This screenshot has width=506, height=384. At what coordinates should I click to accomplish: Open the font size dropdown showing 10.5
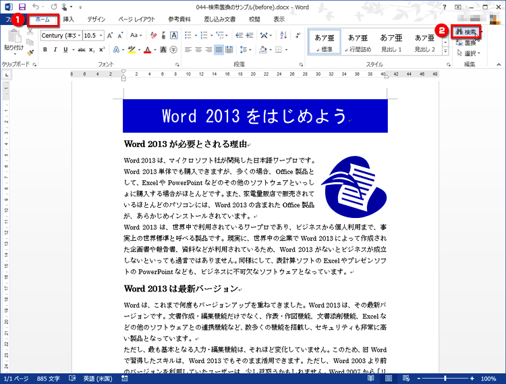point(101,36)
